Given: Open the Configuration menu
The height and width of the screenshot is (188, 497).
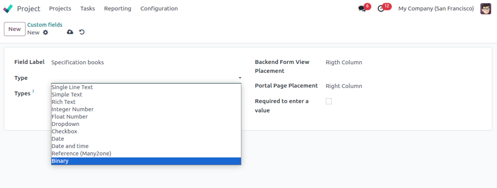Looking at the screenshot, I should click(159, 9).
